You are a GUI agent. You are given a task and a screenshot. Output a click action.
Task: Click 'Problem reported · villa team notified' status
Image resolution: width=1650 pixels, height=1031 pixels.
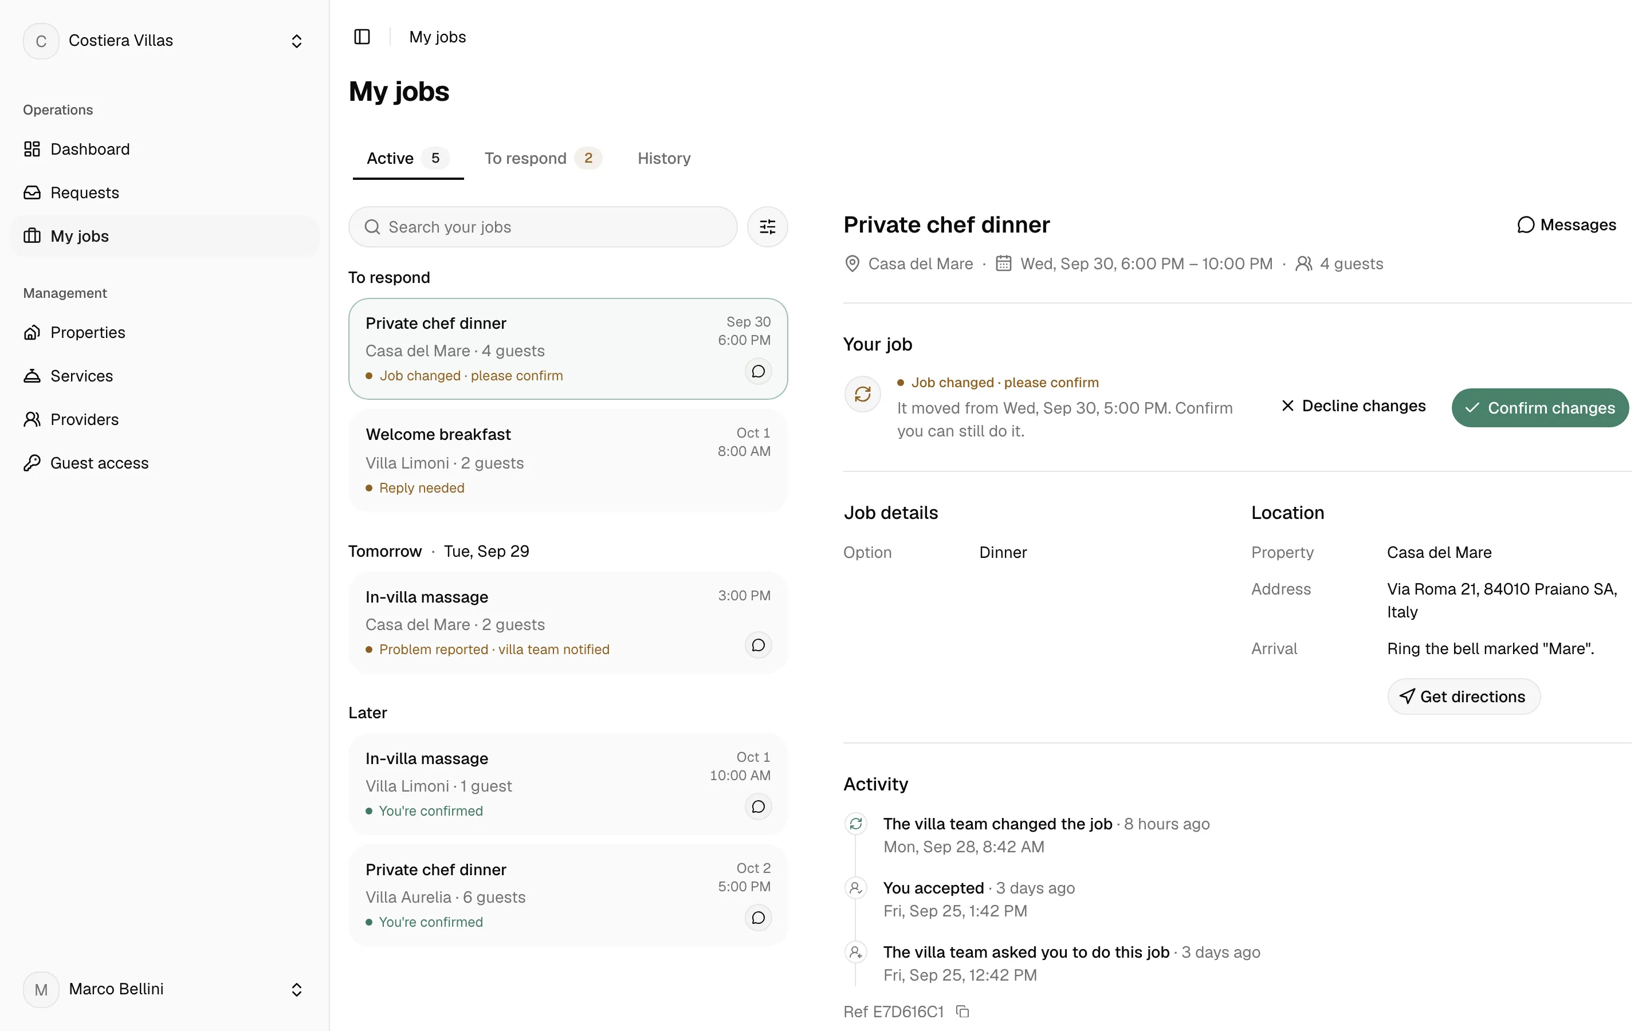(494, 650)
